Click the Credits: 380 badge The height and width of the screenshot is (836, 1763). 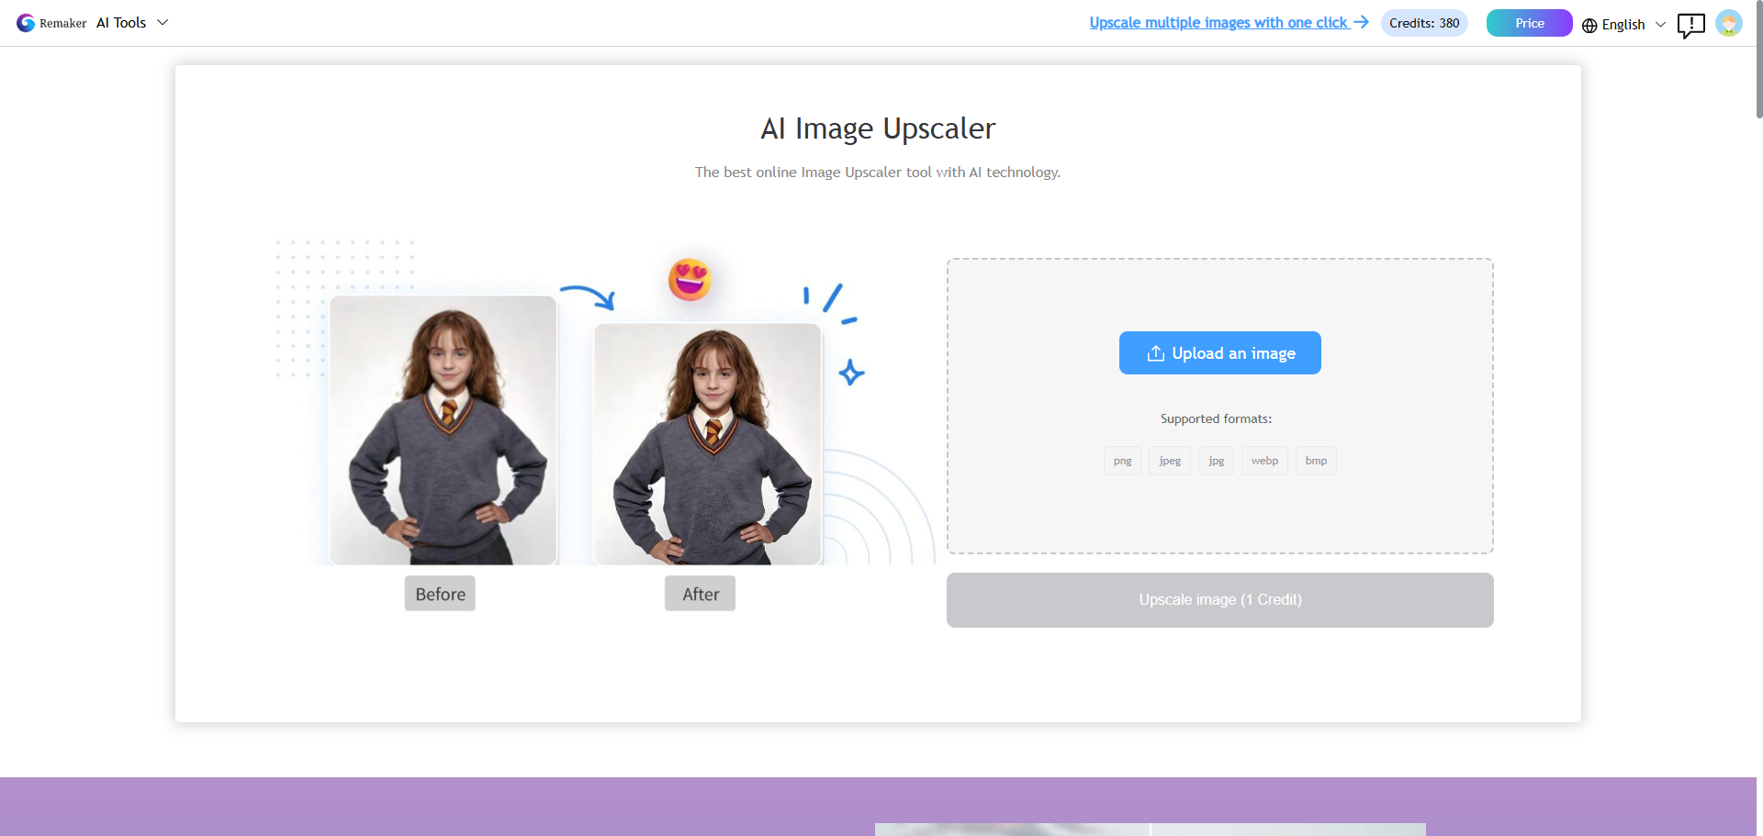1424,23
